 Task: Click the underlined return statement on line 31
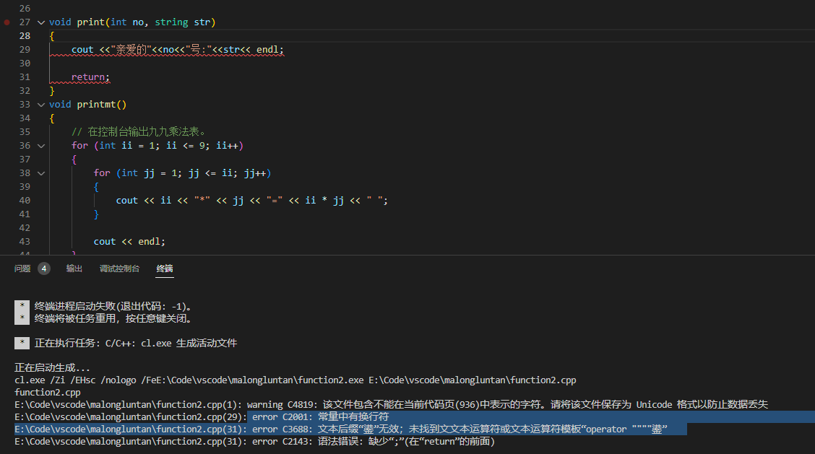click(90, 77)
